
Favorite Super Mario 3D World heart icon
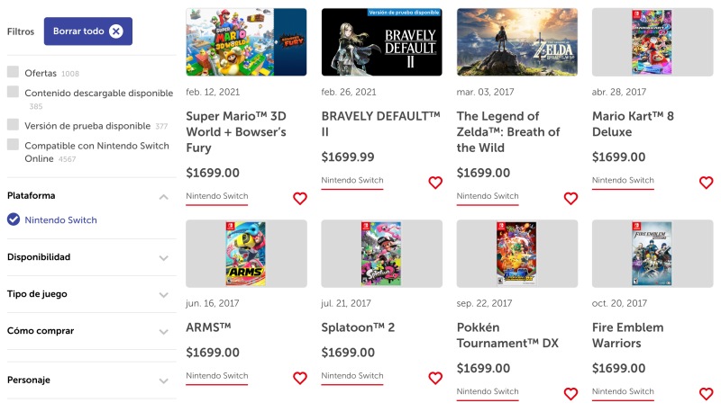click(300, 199)
